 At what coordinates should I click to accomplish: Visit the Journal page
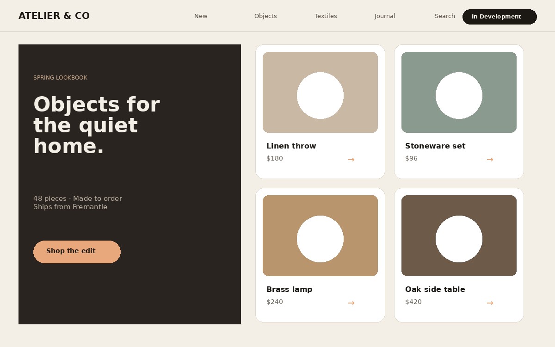(385, 16)
